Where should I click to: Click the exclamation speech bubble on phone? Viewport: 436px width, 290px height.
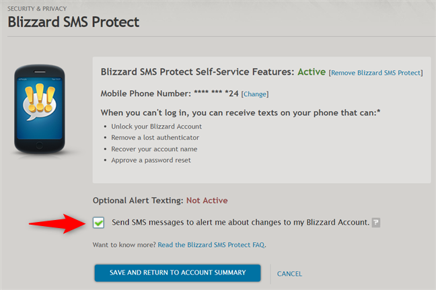coord(40,102)
